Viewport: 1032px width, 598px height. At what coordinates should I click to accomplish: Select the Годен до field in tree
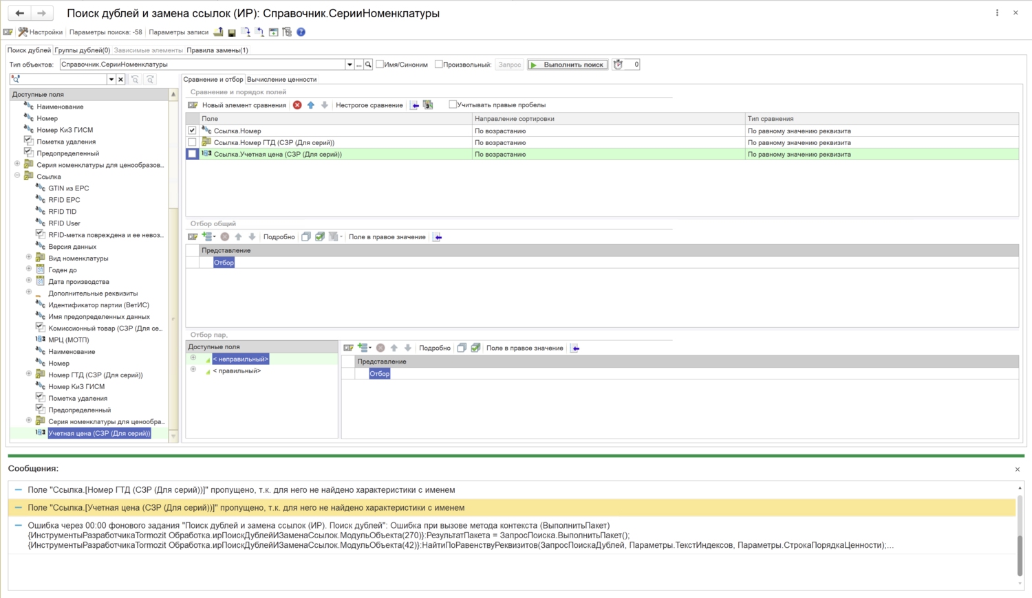coord(63,270)
